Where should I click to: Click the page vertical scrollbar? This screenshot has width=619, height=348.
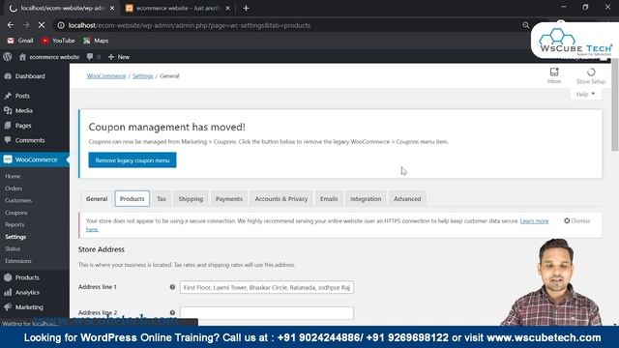pyautogui.click(x=615, y=104)
